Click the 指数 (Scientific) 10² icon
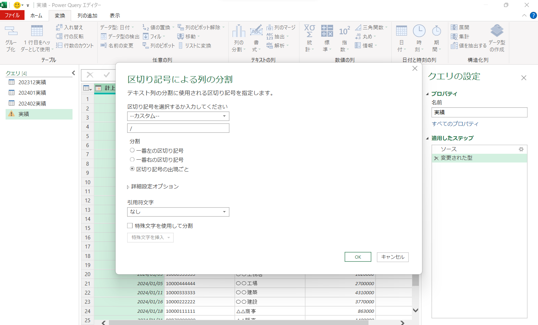Screen dimensions: 538x325 tap(344, 31)
